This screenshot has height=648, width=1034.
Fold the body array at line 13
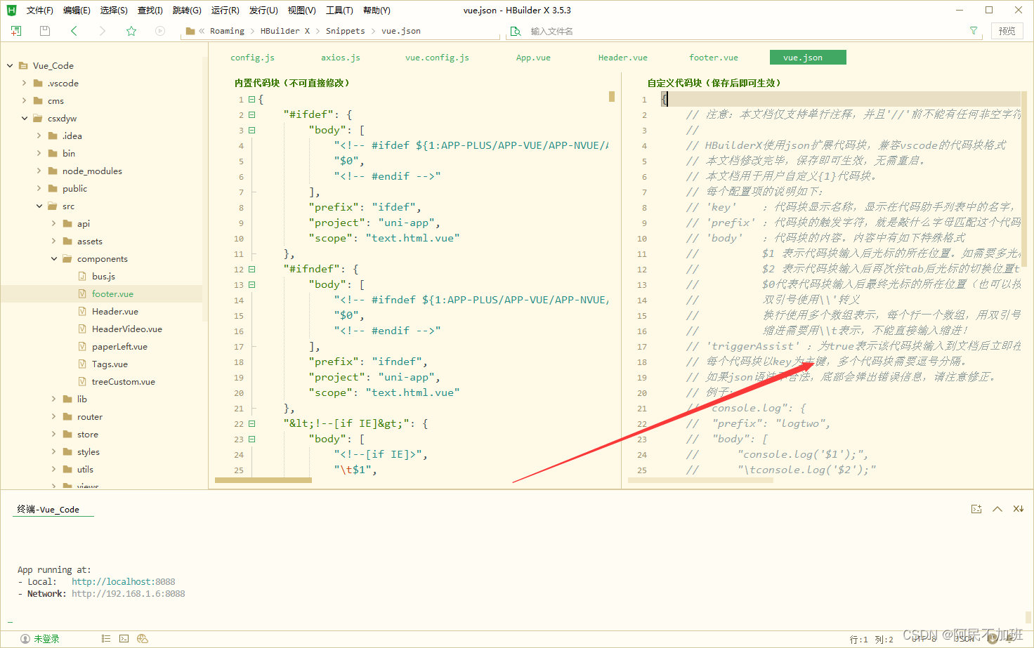coord(251,285)
